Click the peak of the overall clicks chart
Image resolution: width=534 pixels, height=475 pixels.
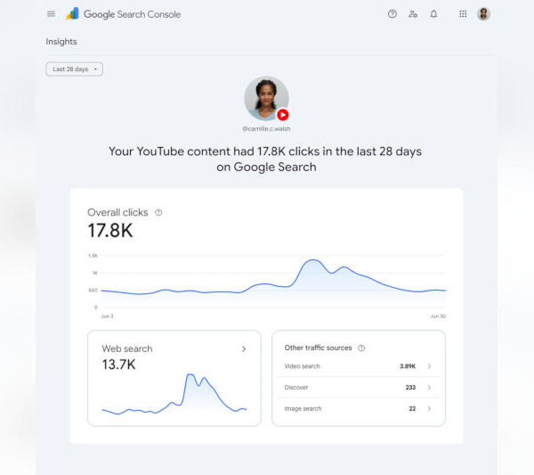point(312,260)
